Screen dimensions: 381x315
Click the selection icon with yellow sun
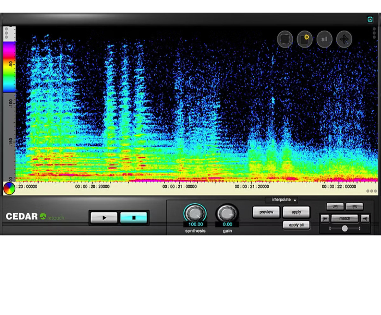tap(304, 39)
